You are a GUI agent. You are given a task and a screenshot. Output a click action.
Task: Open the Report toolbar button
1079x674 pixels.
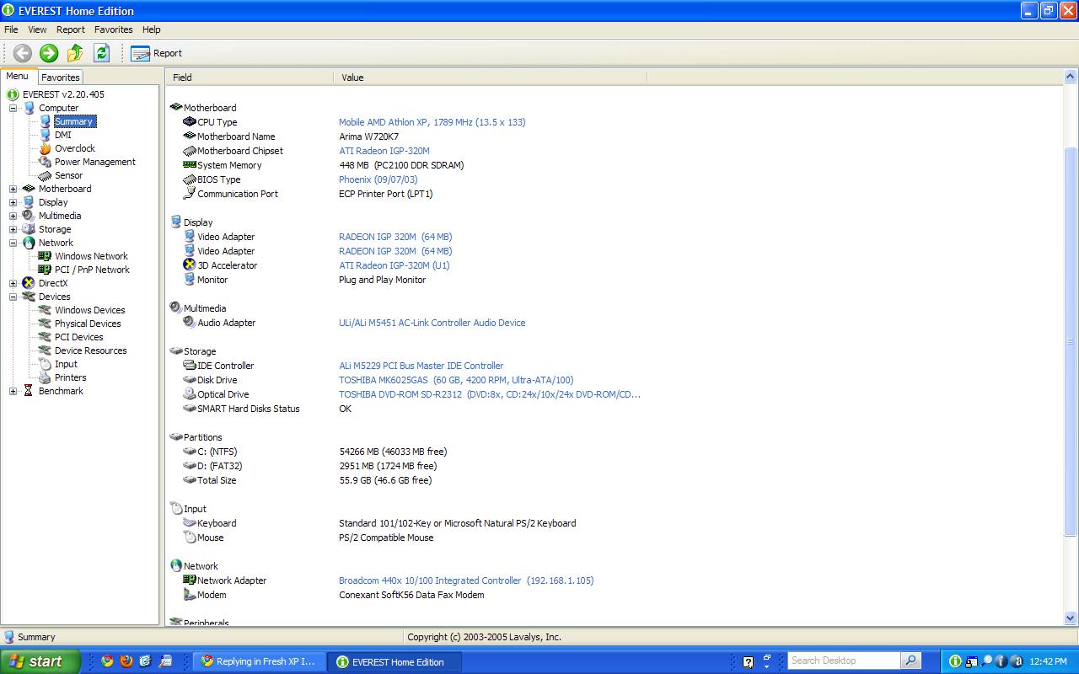(x=157, y=53)
